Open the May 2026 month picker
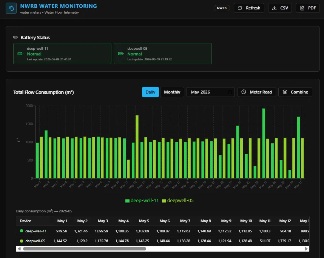This screenshot has width=324, height=258. (211, 92)
